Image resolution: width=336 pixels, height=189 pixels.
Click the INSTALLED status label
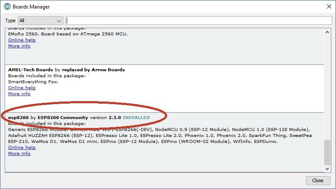(x=136, y=118)
